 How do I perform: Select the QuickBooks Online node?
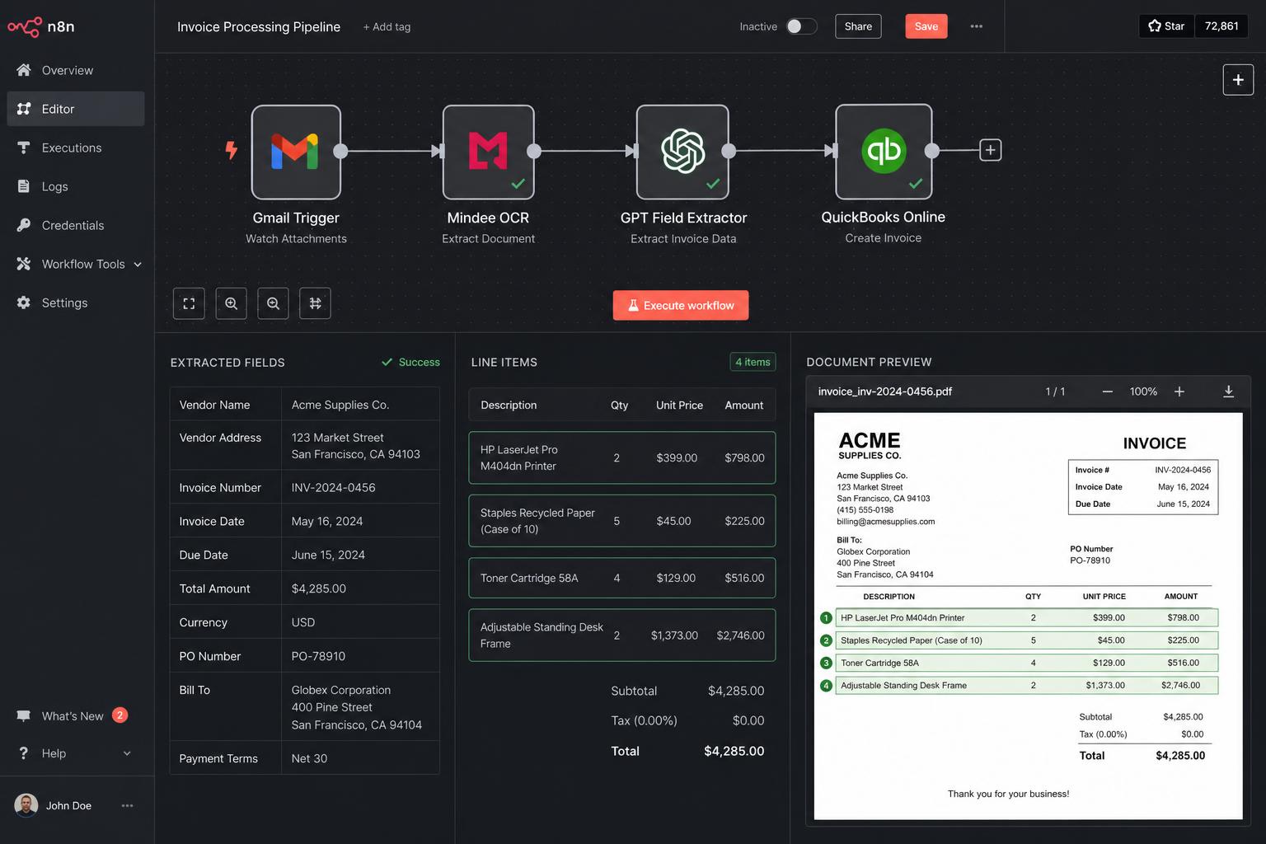pos(884,151)
